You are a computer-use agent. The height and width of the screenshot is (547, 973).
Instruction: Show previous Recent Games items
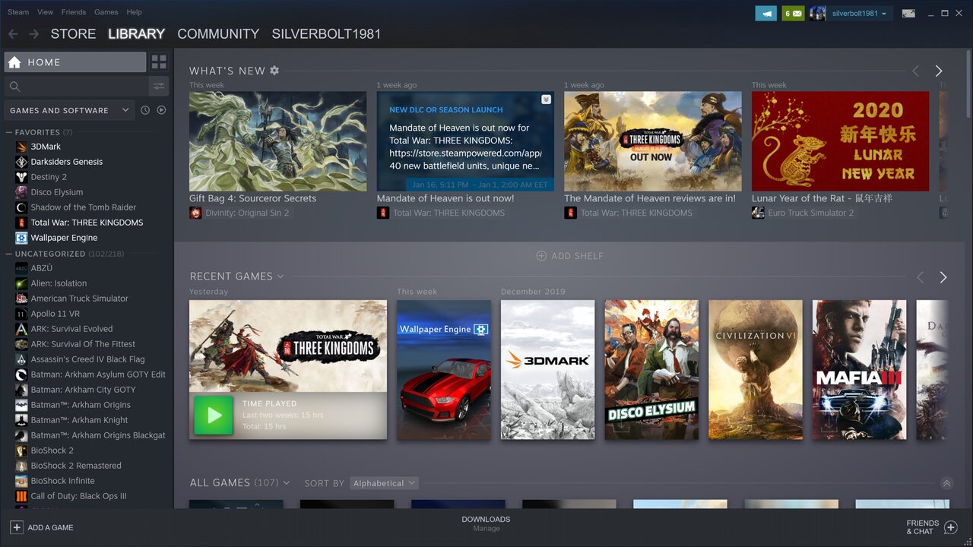[920, 277]
